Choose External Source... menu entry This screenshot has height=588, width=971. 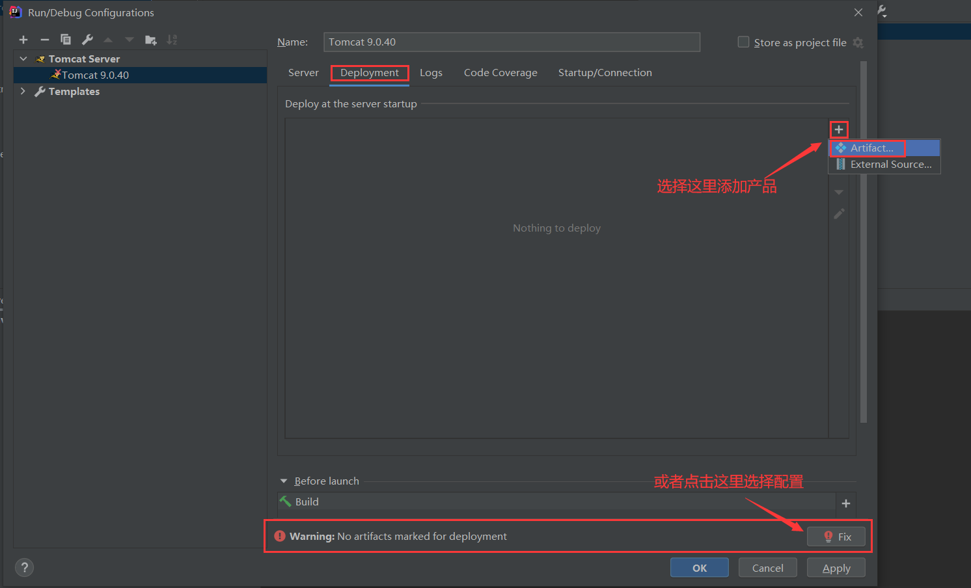point(884,165)
